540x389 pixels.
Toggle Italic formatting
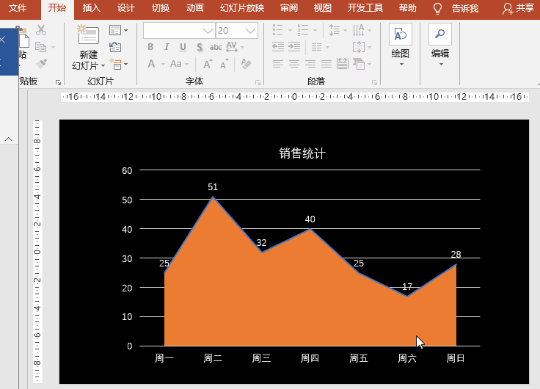click(x=167, y=47)
